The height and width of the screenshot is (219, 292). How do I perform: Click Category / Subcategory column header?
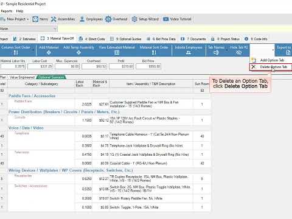pyautogui.click(x=41, y=84)
